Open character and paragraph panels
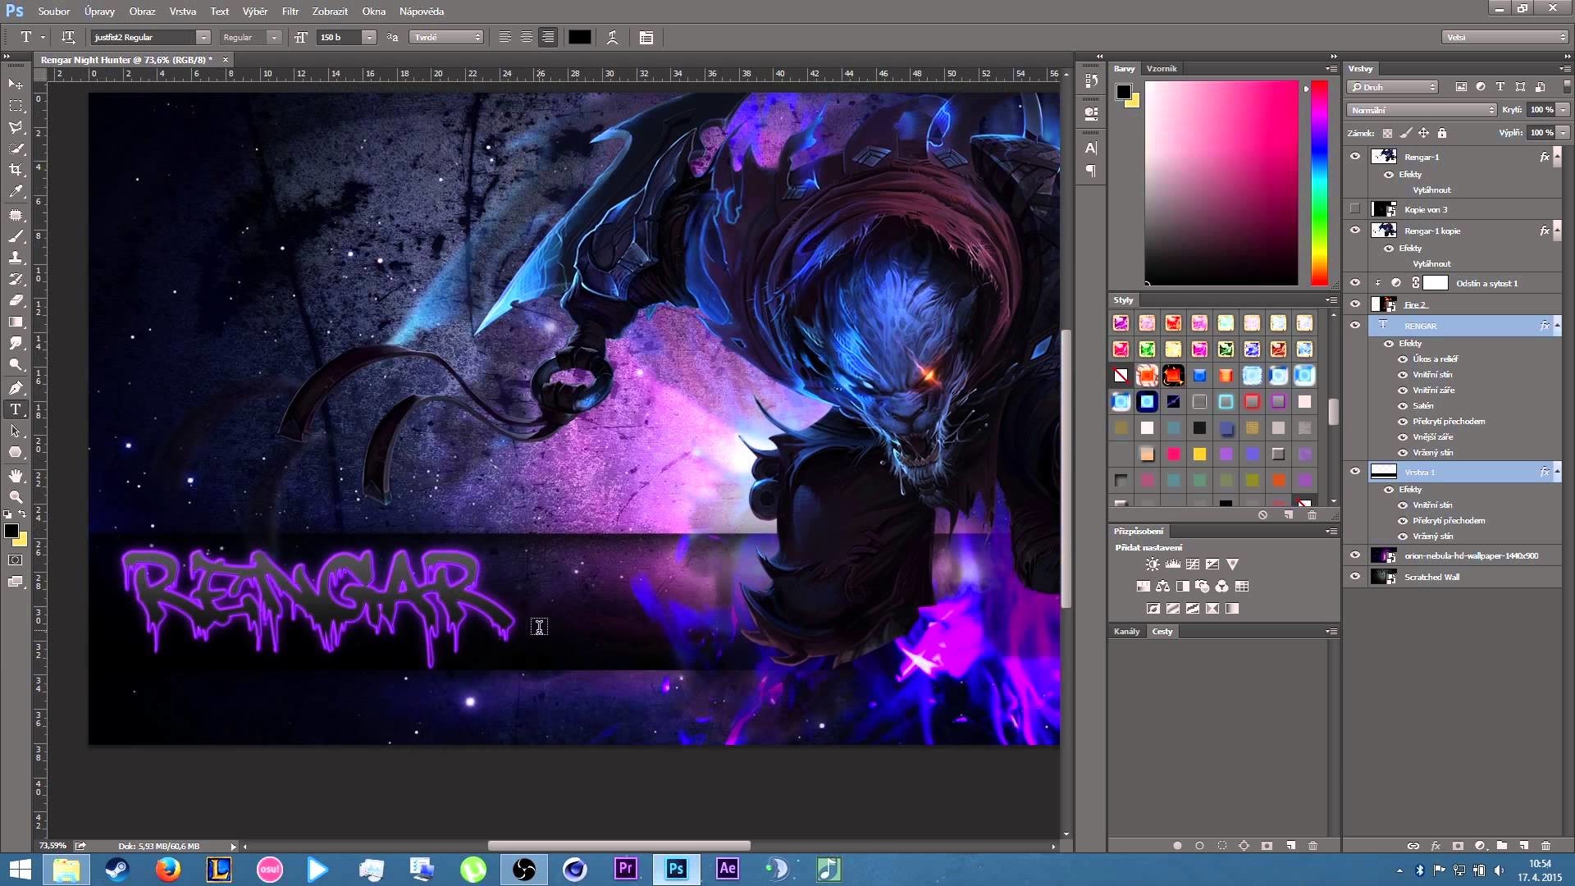 646,37
